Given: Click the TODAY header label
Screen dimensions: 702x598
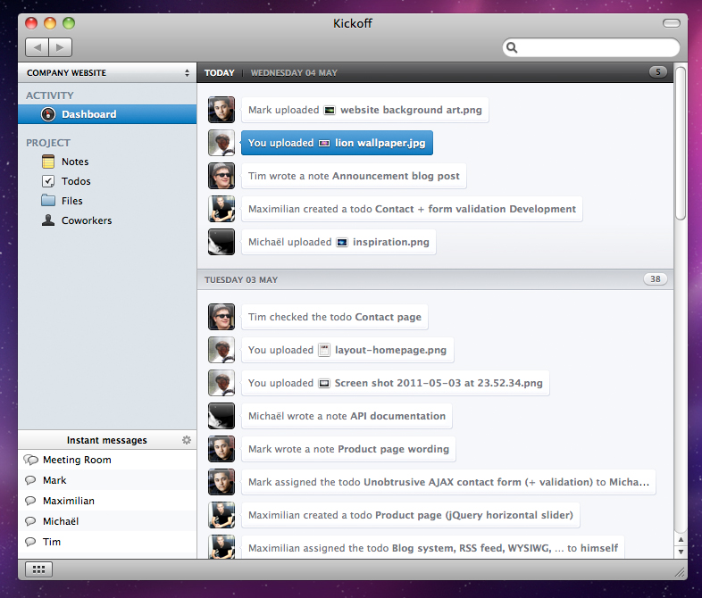Looking at the screenshot, I should pos(220,72).
